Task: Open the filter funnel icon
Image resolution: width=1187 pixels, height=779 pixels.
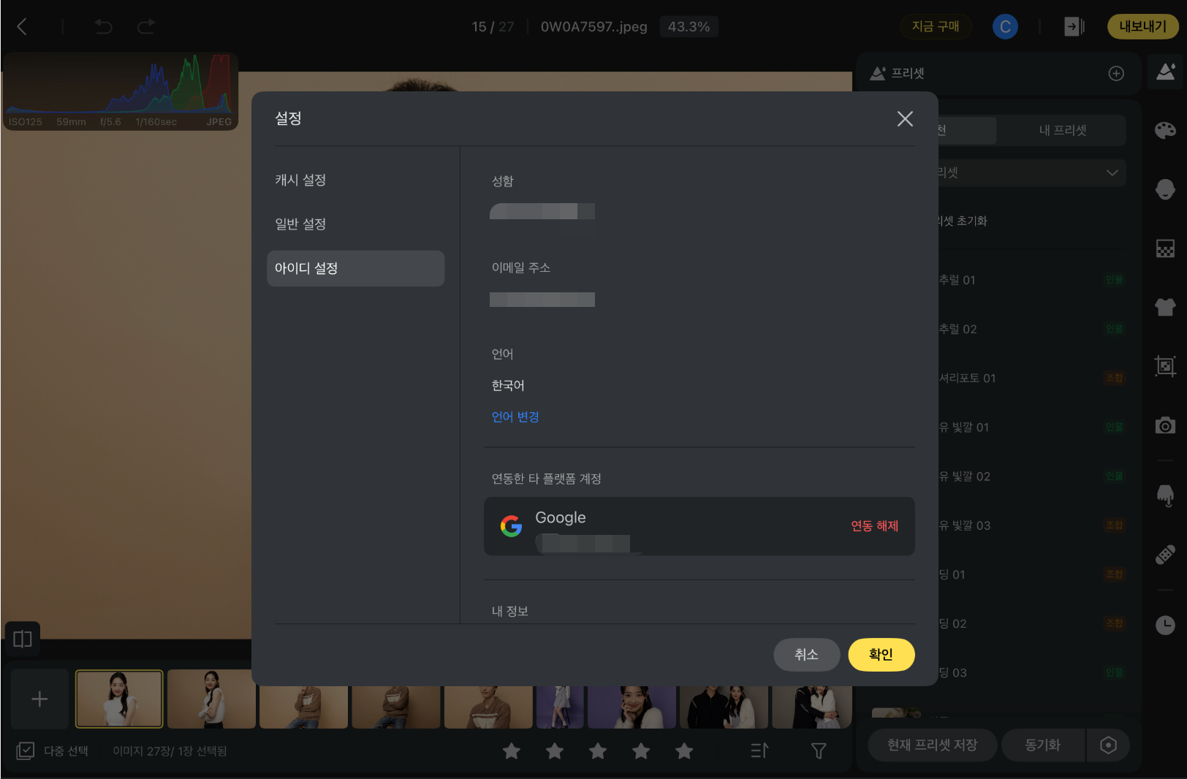Action: click(819, 751)
